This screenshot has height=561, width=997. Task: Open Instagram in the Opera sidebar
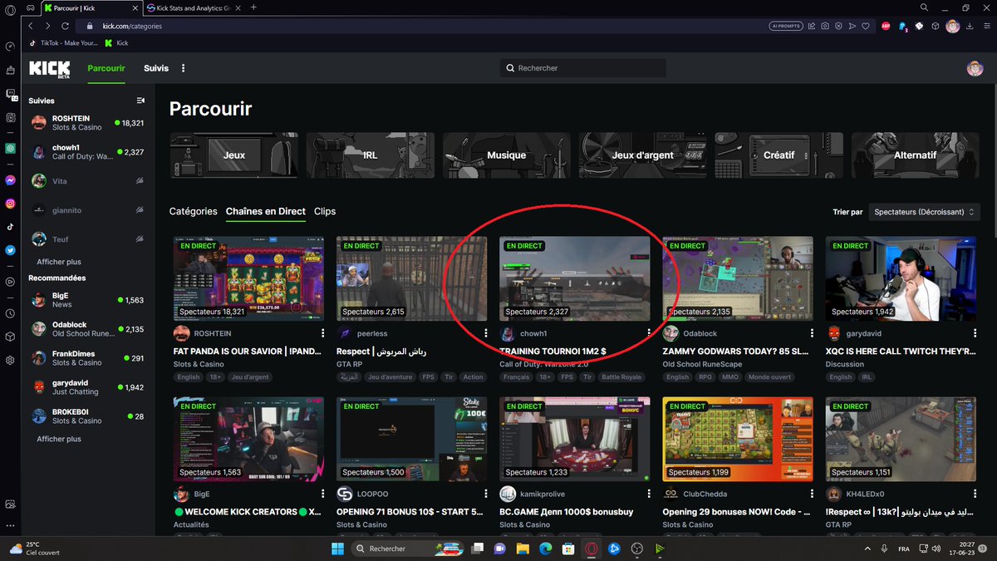click(10, 203)
